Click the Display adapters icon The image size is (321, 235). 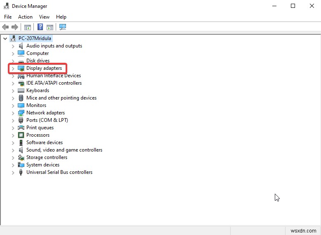point(21,68)
